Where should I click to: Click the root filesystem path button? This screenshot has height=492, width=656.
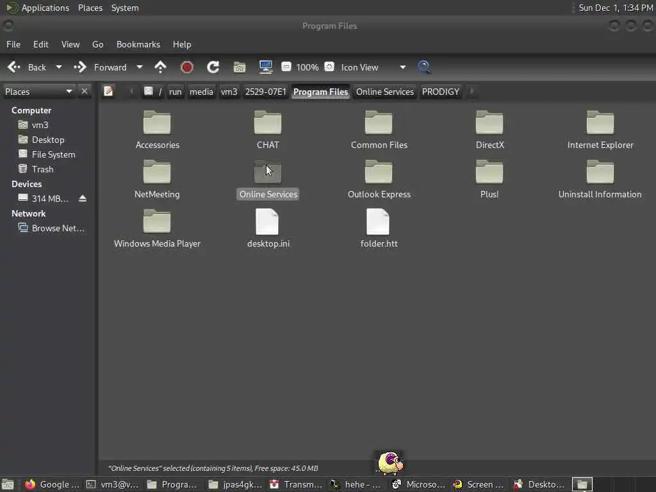152,92
